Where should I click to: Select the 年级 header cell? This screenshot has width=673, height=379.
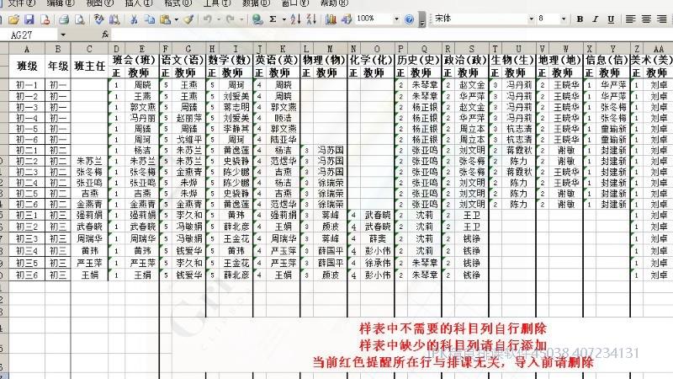[58, 67]
